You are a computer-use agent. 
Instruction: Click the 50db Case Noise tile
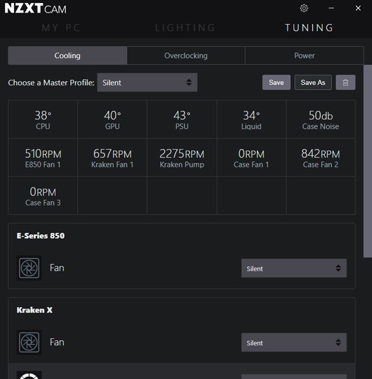pyautogui.click(x=320, y=119)
